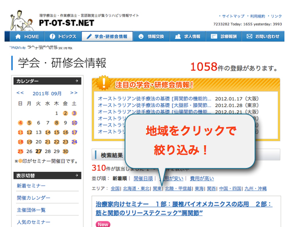The image size is (291, 227).
Task: Sort results by 開催日順
Action: click(x=143, y=179)
